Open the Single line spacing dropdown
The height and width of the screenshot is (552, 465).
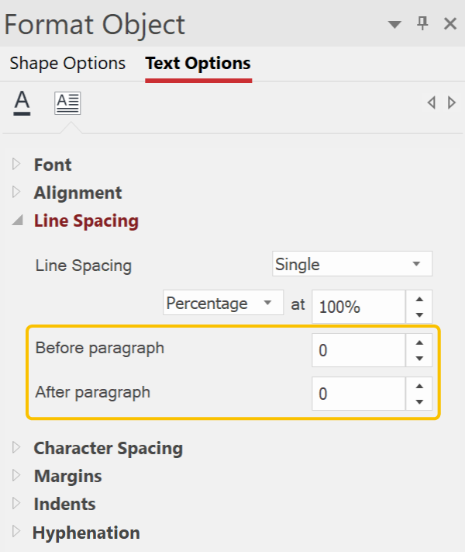tap(352, 264)
